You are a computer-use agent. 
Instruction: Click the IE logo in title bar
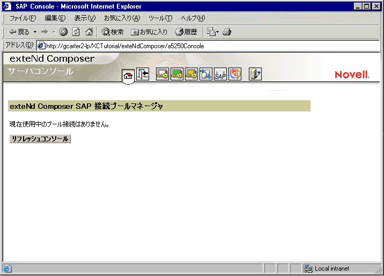pos(8,6)
